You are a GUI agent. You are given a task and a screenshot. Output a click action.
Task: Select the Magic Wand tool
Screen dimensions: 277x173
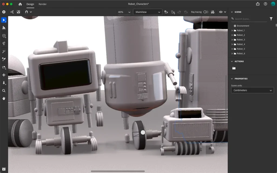coord(4,52)
